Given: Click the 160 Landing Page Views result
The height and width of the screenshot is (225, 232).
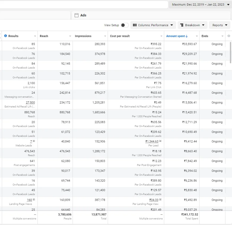Looking at the screenshot, I should click(x=30, y=200).
